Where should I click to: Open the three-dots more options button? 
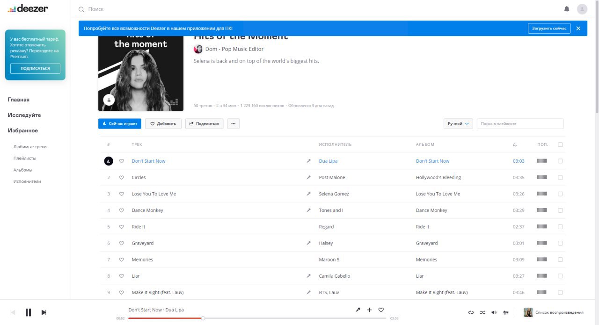click(x=233, y=123)
